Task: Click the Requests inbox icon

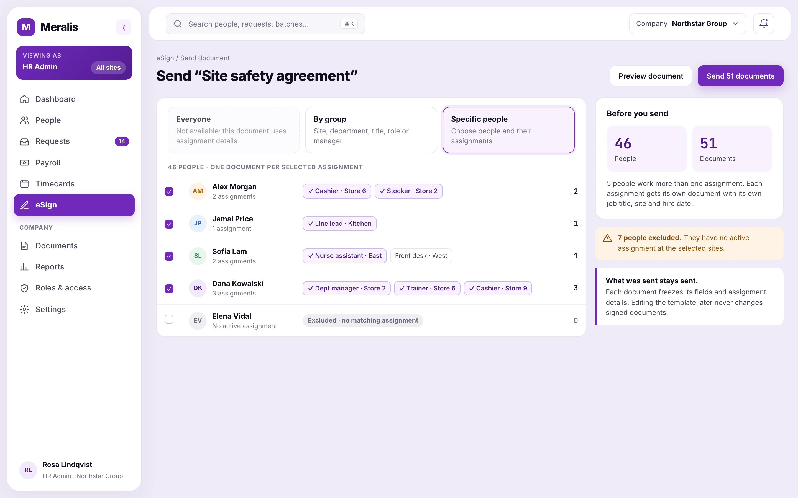Action: click(24, 141)
